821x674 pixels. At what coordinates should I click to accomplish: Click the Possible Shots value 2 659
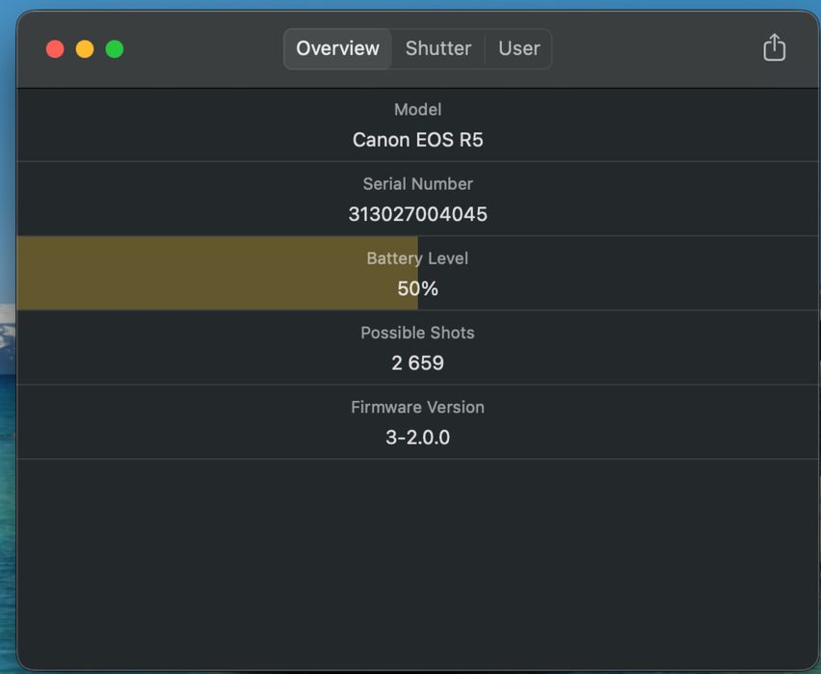click(x=418, y=364)
